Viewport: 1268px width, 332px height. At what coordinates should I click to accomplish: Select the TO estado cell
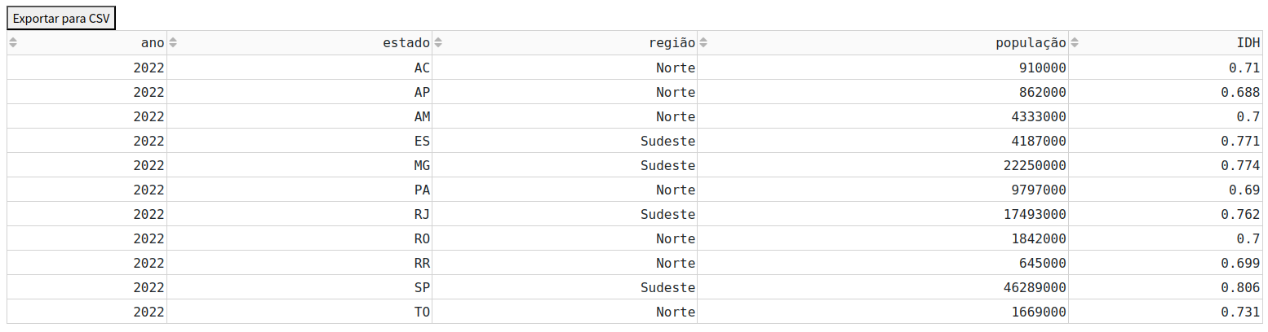tap(422, 312)
